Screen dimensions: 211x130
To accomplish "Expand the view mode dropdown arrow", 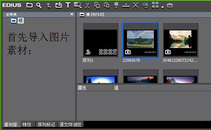I will (x=162, y=7).
